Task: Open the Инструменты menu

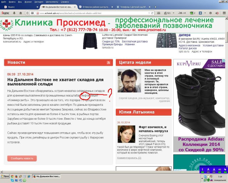Action: pos(52,2)
